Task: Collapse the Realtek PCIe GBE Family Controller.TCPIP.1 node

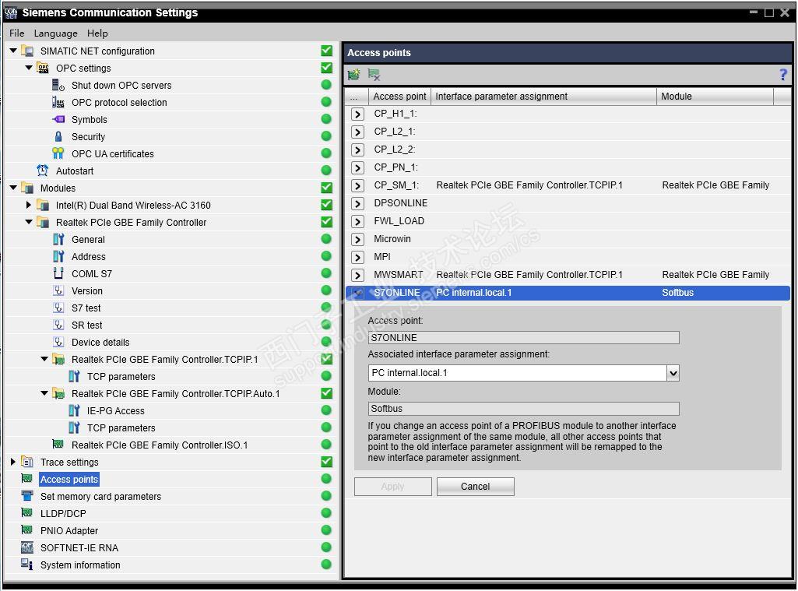Action: (x=45, y=359)
